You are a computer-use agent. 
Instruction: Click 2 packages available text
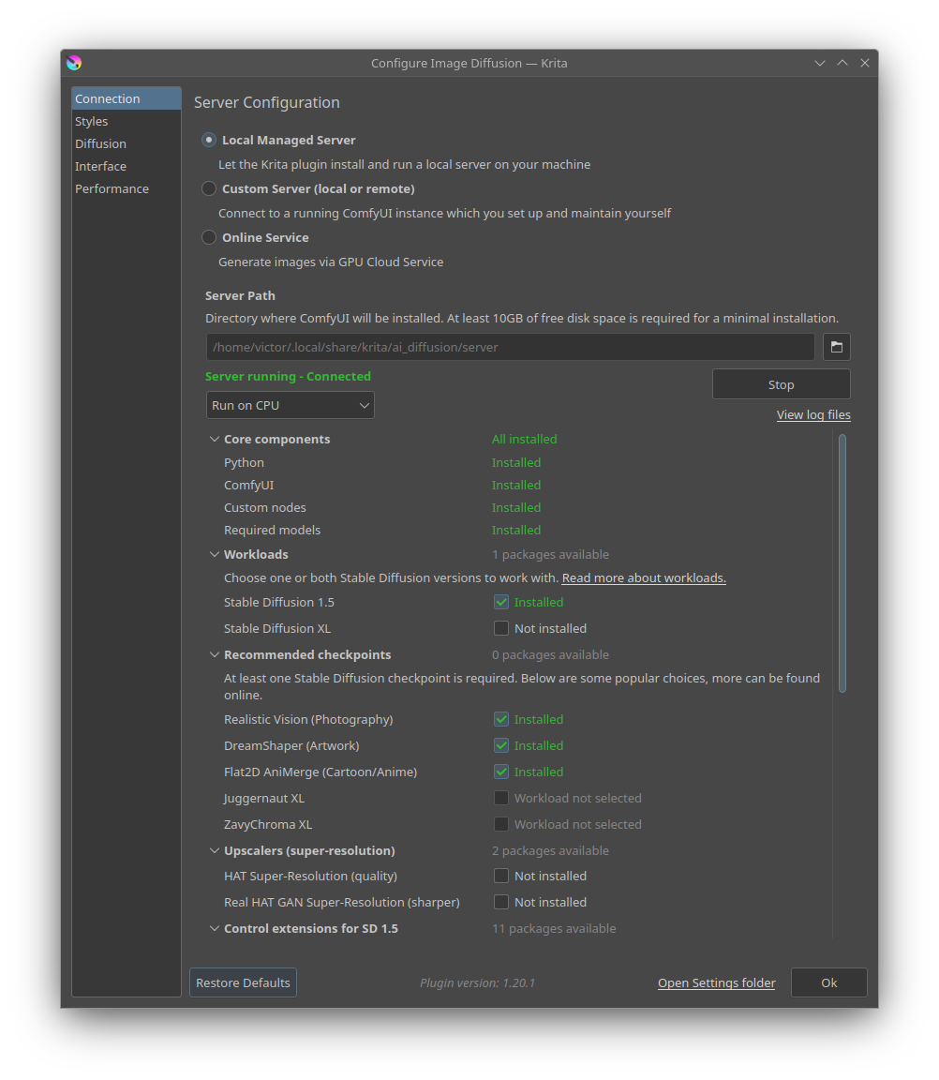click(550, 850)
